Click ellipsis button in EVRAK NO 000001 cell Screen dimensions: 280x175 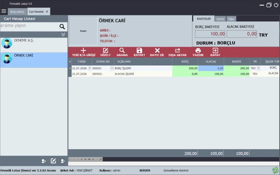pos(112,68)
